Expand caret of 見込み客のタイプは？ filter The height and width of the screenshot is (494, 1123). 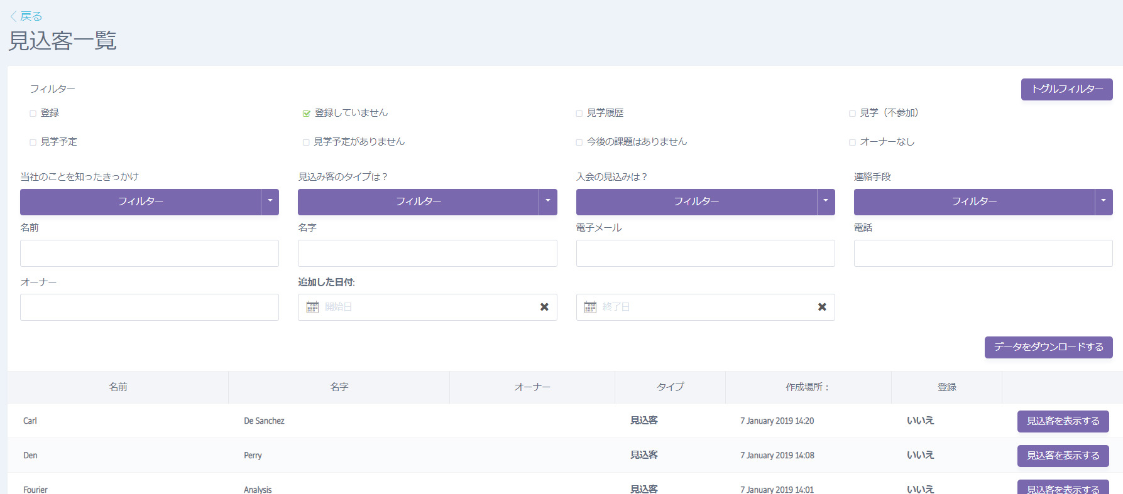(x=548, y=201)
